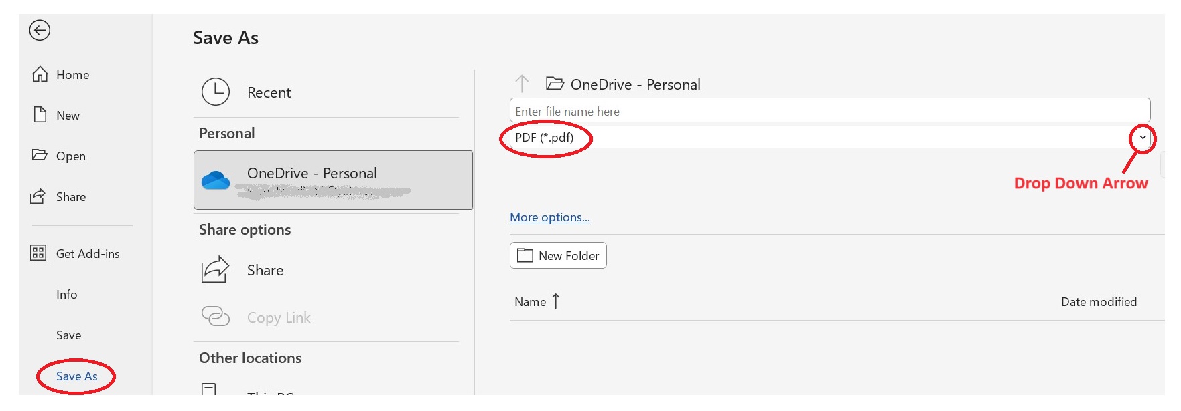The image size is (1181, 411).
Task: Click the Home house icon
Action: coord(40,74)
